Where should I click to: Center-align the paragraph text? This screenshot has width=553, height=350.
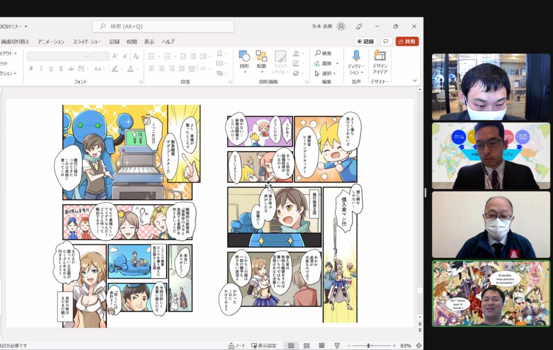click(x=161, y=69)
